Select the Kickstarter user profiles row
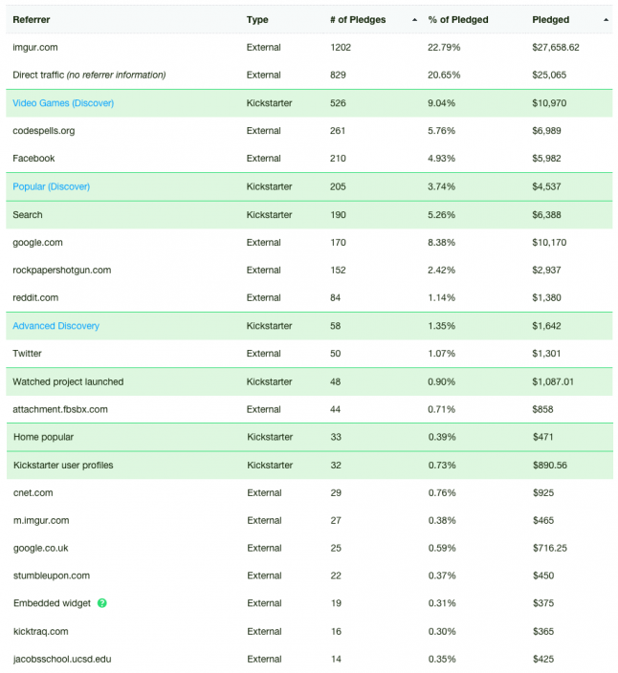The height and width of the screenshot is (673, 618). click(x=310, y=466)
